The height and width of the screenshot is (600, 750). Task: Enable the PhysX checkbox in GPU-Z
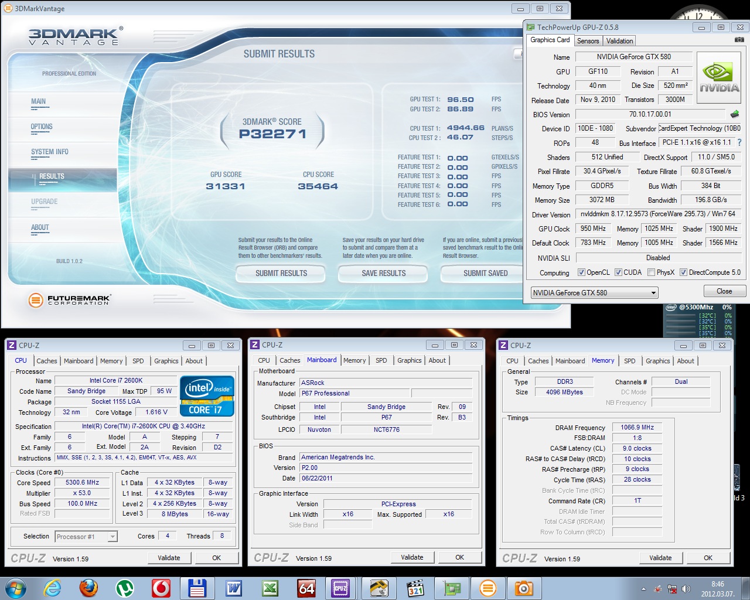(652, 272)
